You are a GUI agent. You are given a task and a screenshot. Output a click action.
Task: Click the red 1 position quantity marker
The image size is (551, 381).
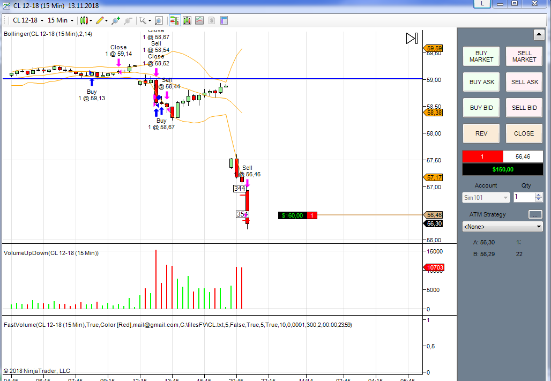[312, 215]
